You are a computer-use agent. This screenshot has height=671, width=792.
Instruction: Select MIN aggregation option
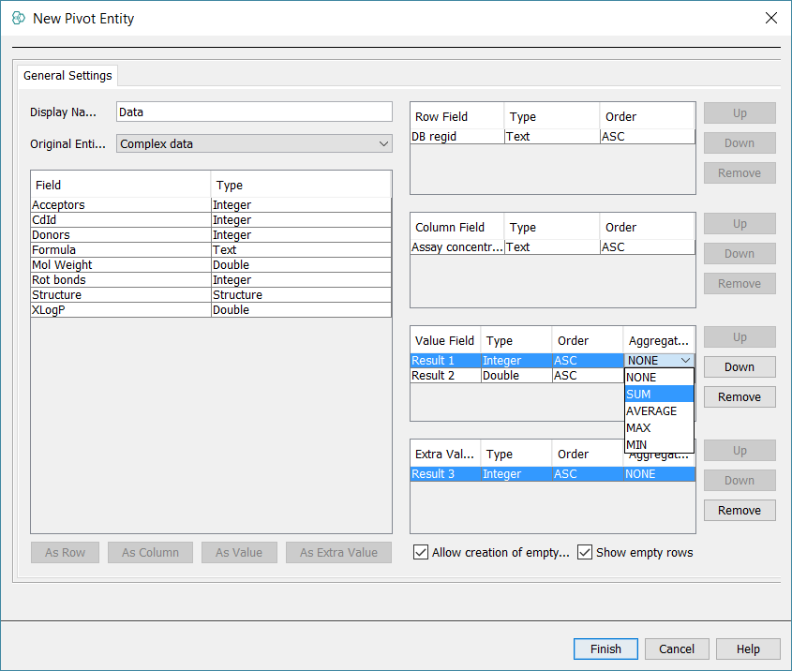click(x=659, y=445)
